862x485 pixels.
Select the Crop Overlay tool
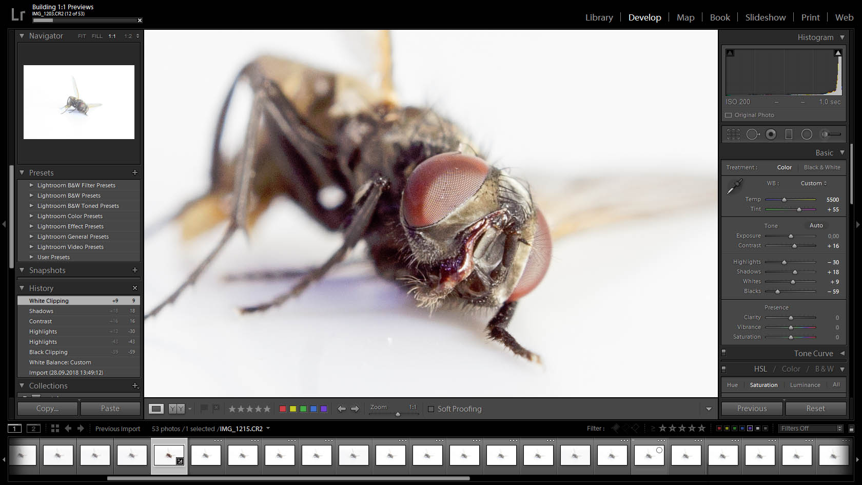pos(733,134)
